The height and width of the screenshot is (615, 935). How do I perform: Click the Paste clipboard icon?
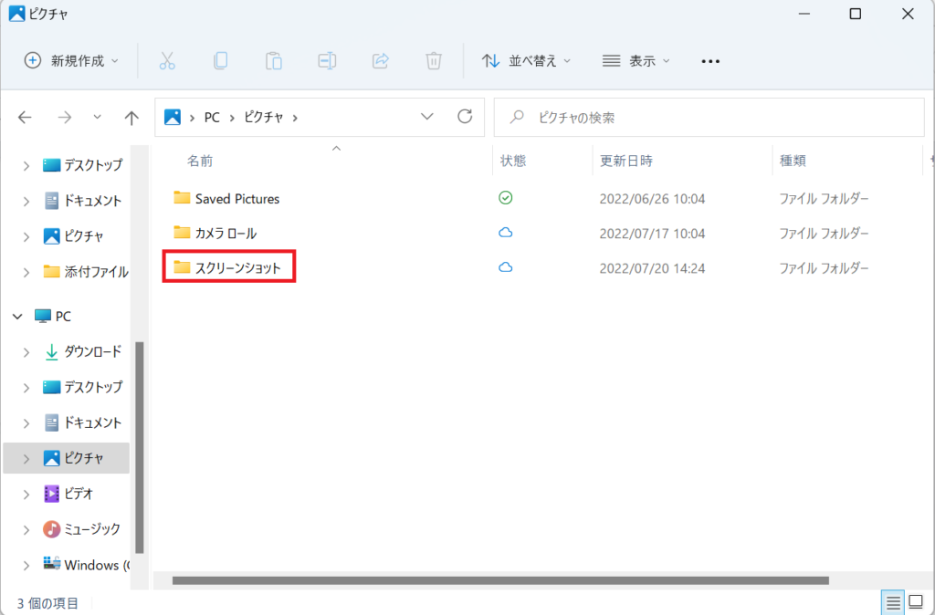(273, 61)
